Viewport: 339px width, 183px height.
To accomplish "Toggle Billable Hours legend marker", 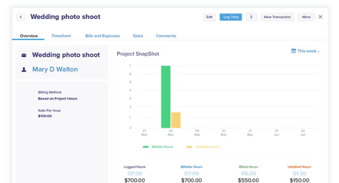I will [146, 147].
